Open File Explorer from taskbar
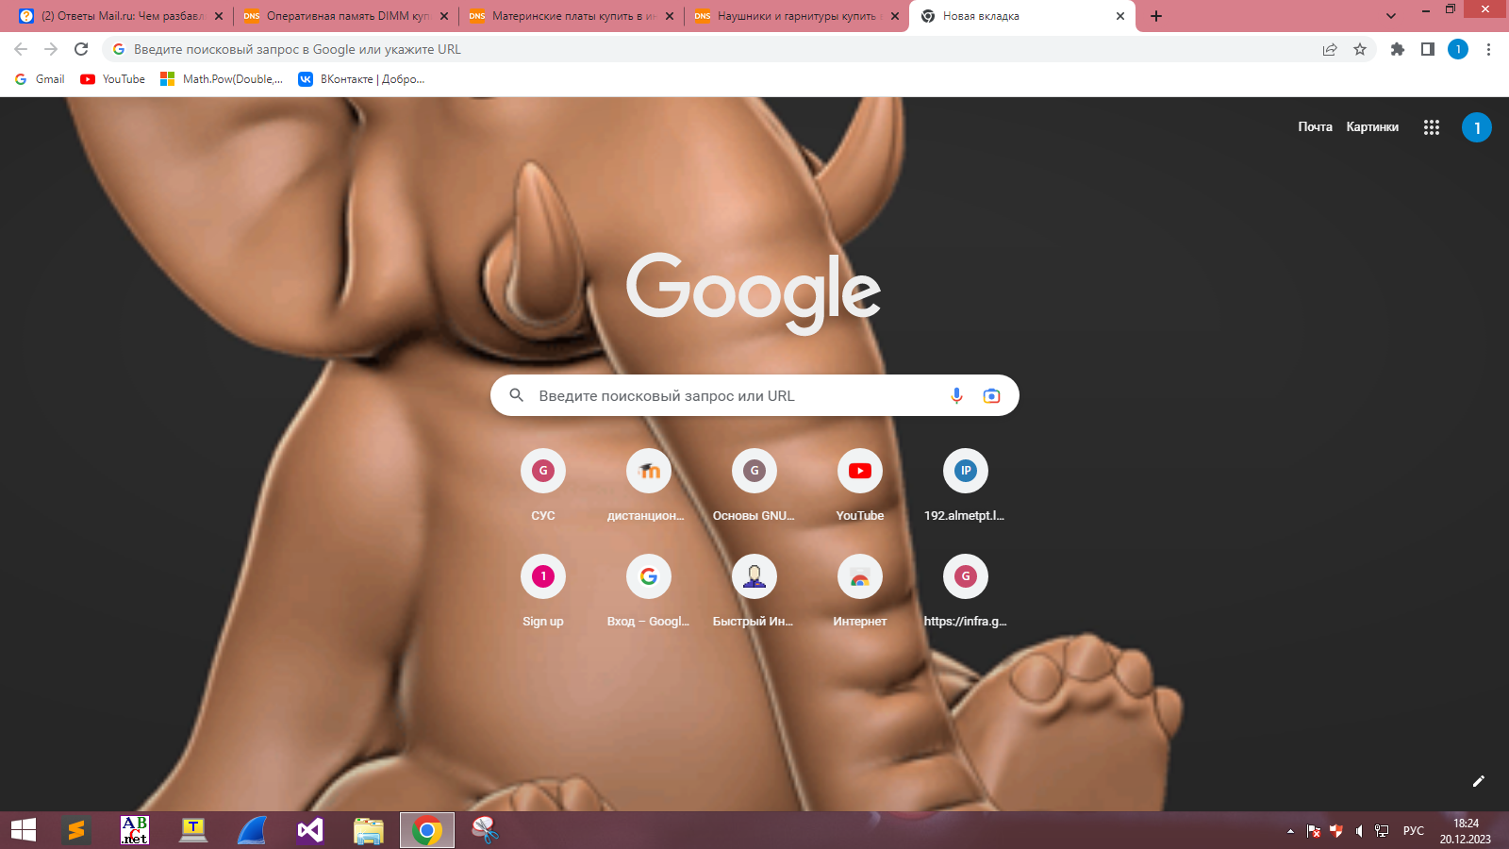This screenshot has width=1509, height=849. click(369, 830)
